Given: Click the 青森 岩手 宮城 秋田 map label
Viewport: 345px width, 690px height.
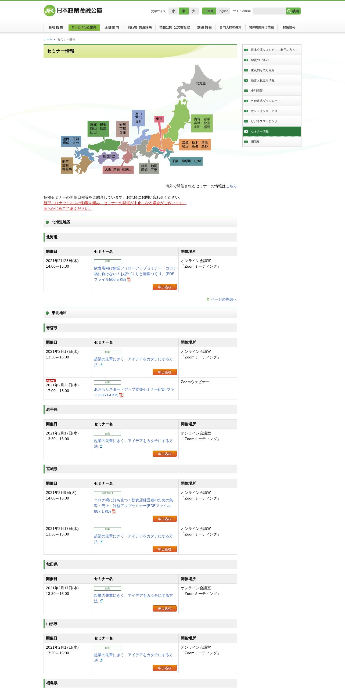Looking at the screenshot, I should pyautogui.click(x=202, y=123).
